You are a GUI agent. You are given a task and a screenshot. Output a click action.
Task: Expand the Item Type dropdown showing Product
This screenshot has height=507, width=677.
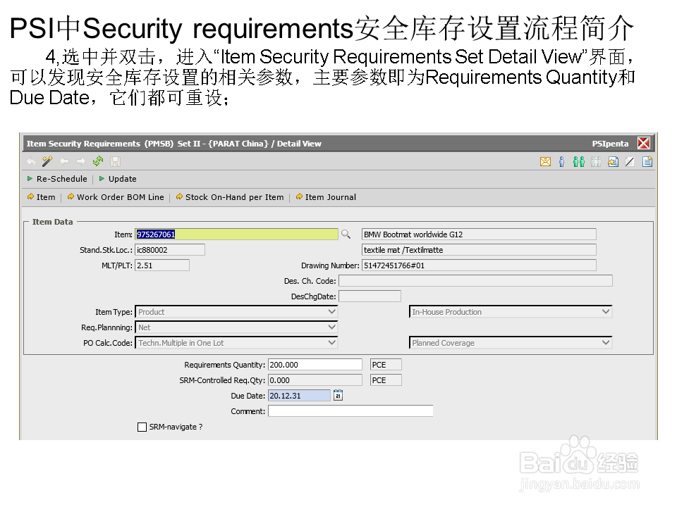click(236, 312)
